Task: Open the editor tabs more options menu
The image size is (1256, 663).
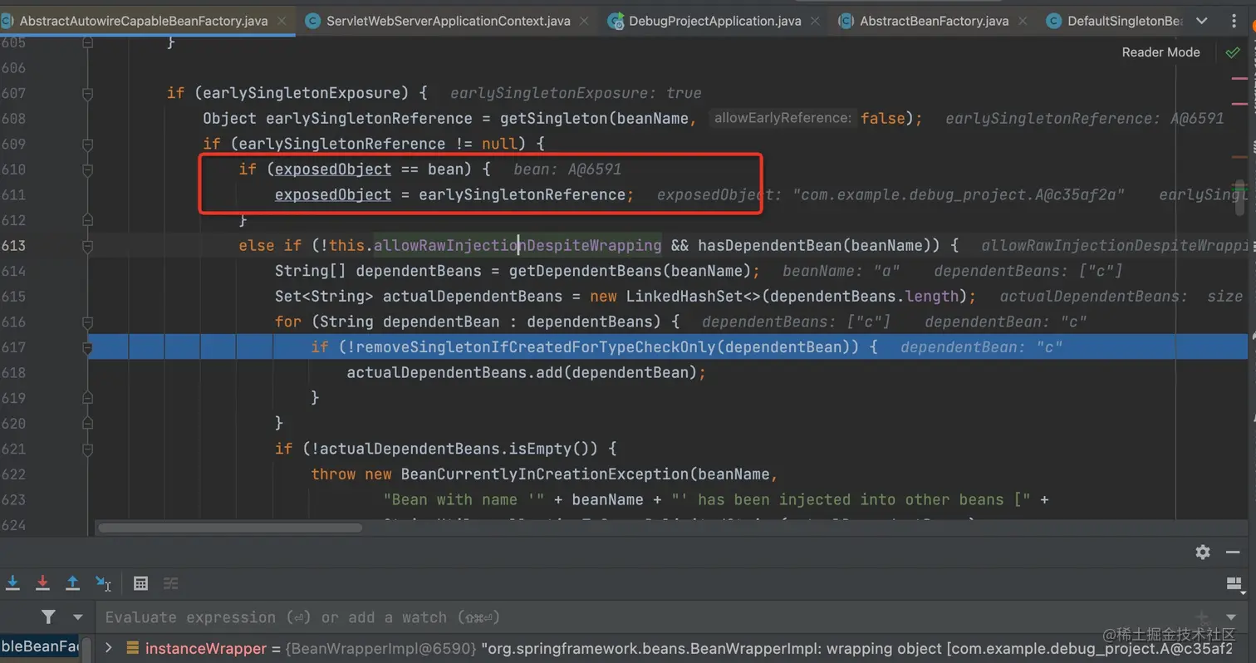Action: (1234, 21)
